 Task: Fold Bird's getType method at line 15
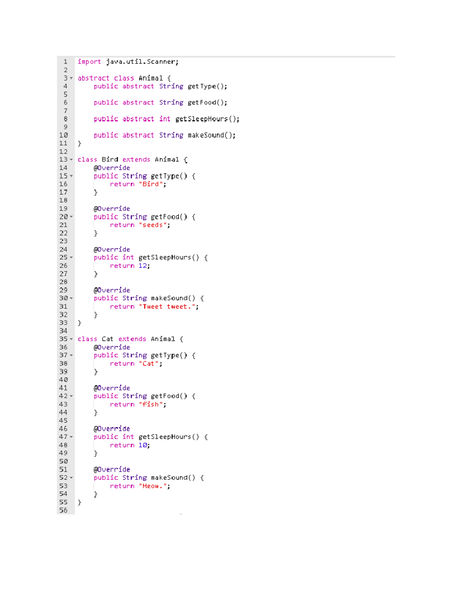click(x=71, y=176)
